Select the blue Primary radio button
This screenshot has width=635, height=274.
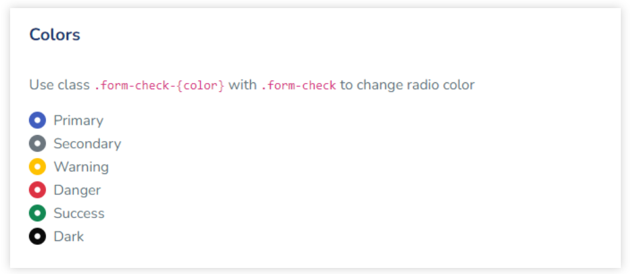(x=37, y=121)
